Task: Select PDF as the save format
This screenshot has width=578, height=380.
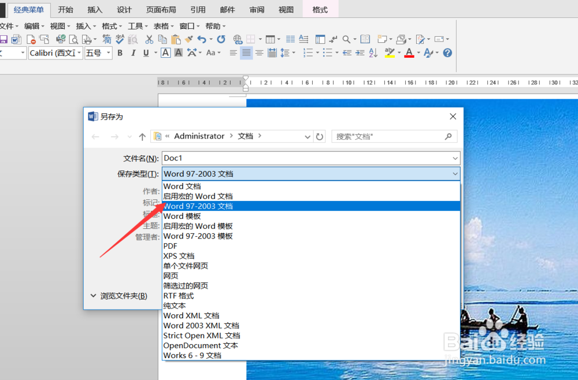Action: click(x=170, y=245)
